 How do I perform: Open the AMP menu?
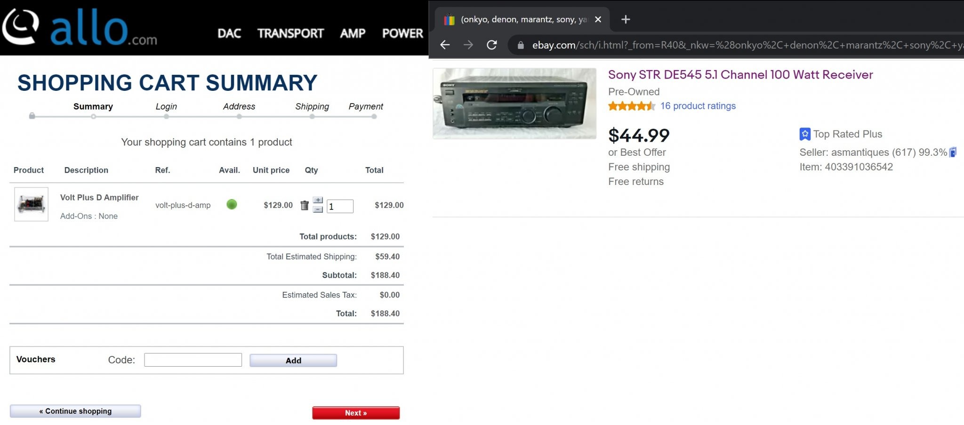(x=353, y=33)
